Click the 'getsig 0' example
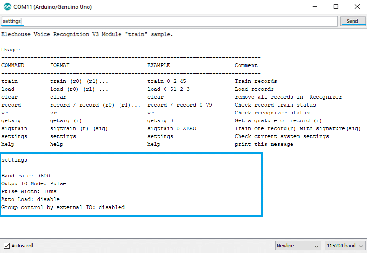 pyautogui.click(x=160, y=121)
